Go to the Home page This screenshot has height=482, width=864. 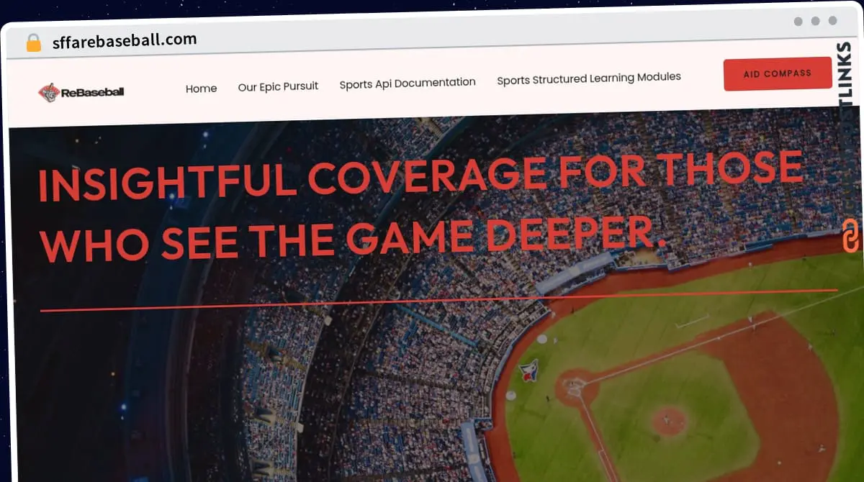click(201, 88)
